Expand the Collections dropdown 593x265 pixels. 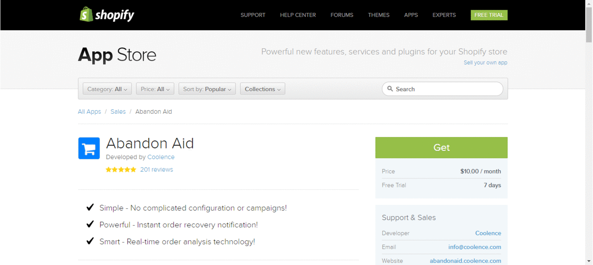point(263,89)
